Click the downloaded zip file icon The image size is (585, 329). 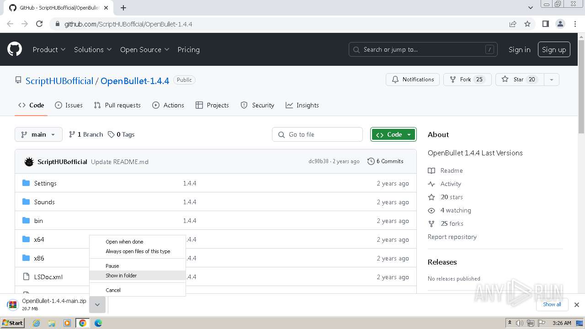tap(12, 305)
